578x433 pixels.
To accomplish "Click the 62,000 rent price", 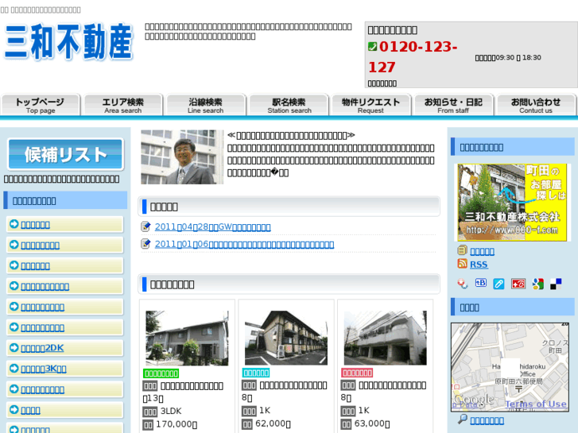I will [x=273, y=423].
